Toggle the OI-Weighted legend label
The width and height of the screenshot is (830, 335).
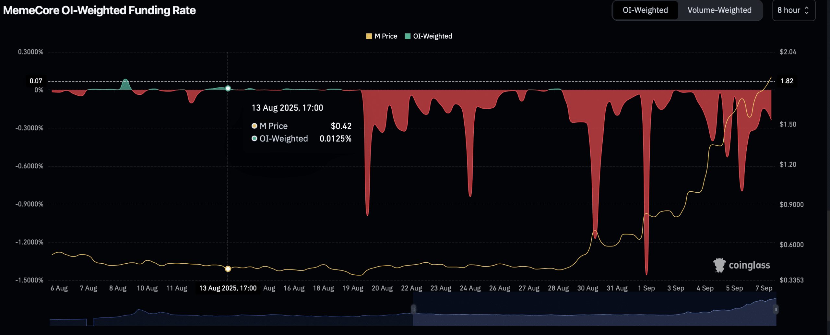432,36
